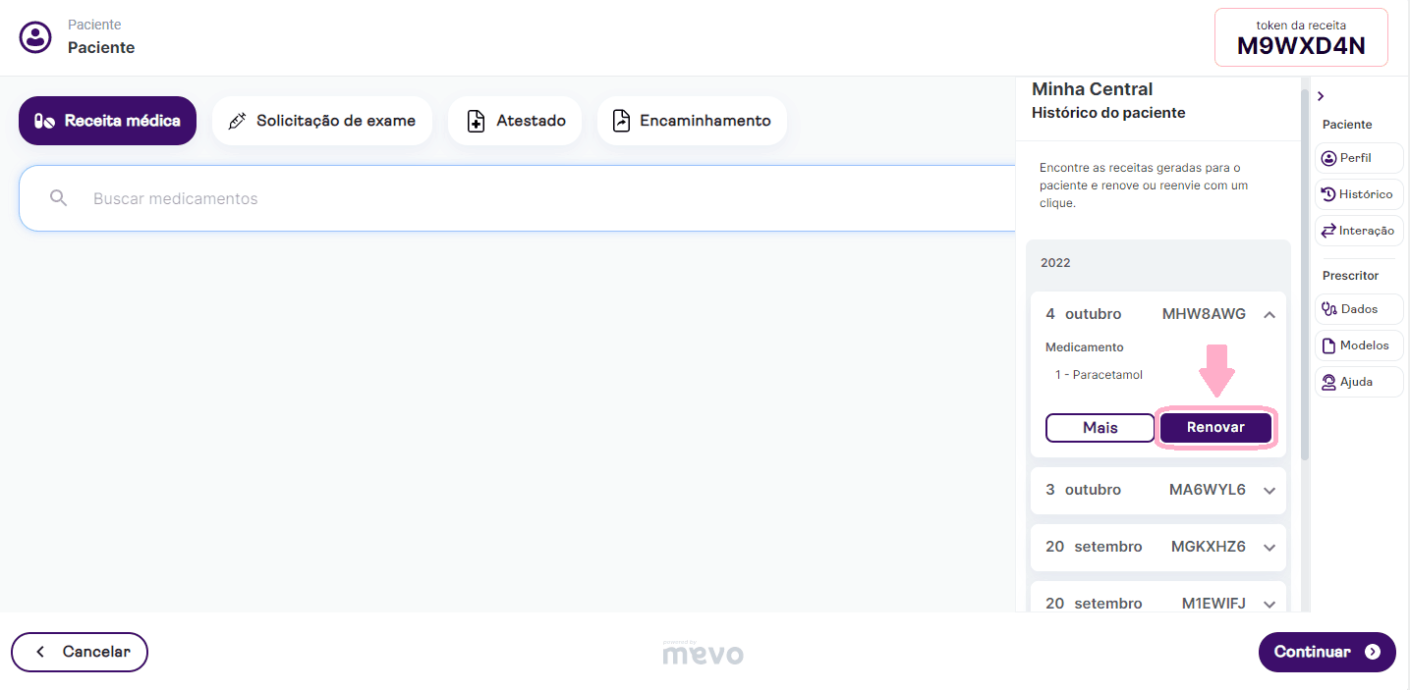Open the Encaminhamento tab

tap(691, 121)
